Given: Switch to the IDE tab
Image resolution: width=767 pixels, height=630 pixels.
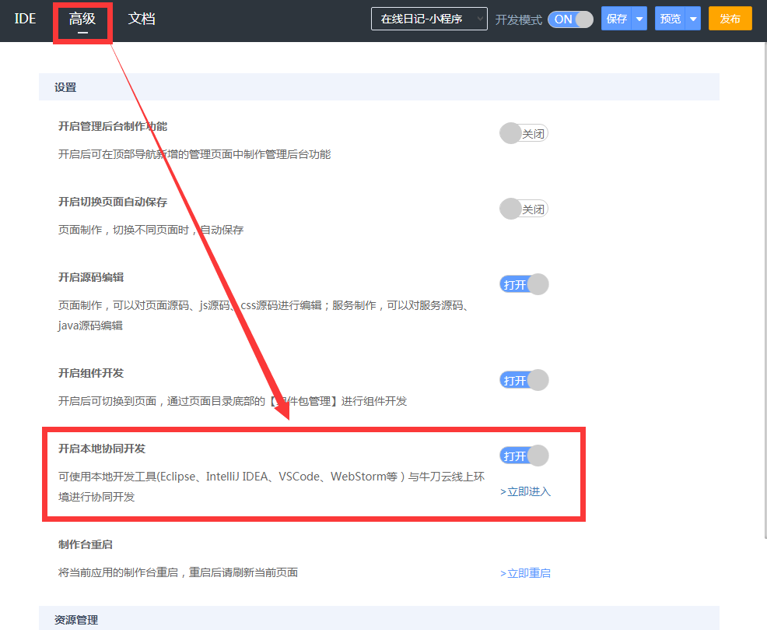Looking at the screenshot, I should (24, 19).
